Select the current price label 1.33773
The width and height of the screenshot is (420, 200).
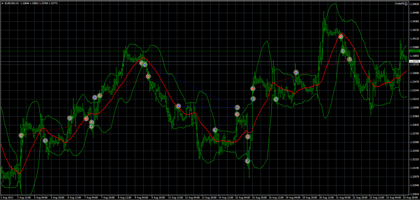[414, 61]
